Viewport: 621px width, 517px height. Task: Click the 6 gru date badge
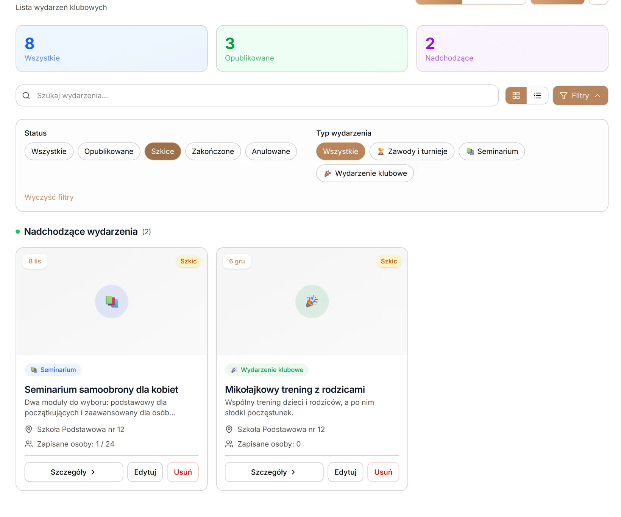click(x=237, y=261)
